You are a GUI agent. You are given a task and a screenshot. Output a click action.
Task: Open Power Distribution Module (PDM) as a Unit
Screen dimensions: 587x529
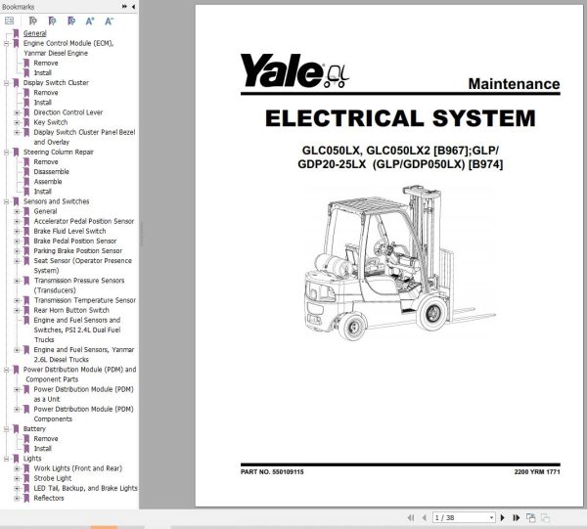point(83,394)
